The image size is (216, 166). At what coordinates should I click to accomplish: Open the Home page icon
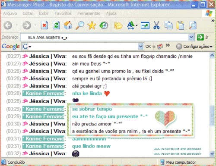[x=68, y=25]
